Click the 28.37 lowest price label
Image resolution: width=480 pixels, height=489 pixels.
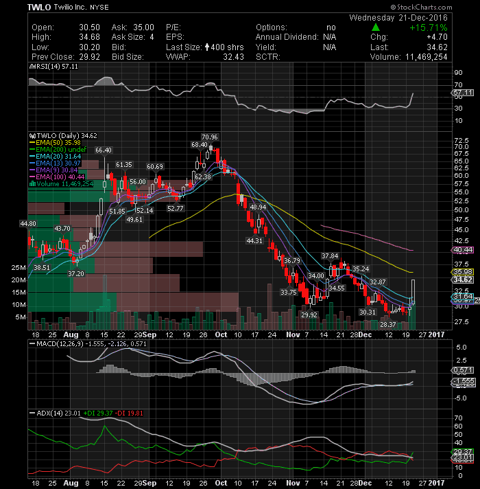coord(387,325)
